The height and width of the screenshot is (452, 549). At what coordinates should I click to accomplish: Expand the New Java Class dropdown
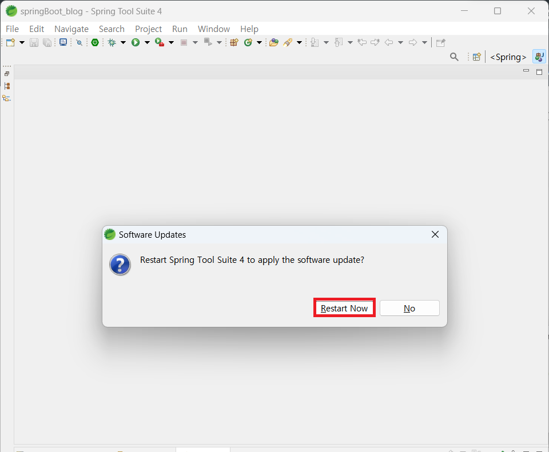tap(259, 43)
